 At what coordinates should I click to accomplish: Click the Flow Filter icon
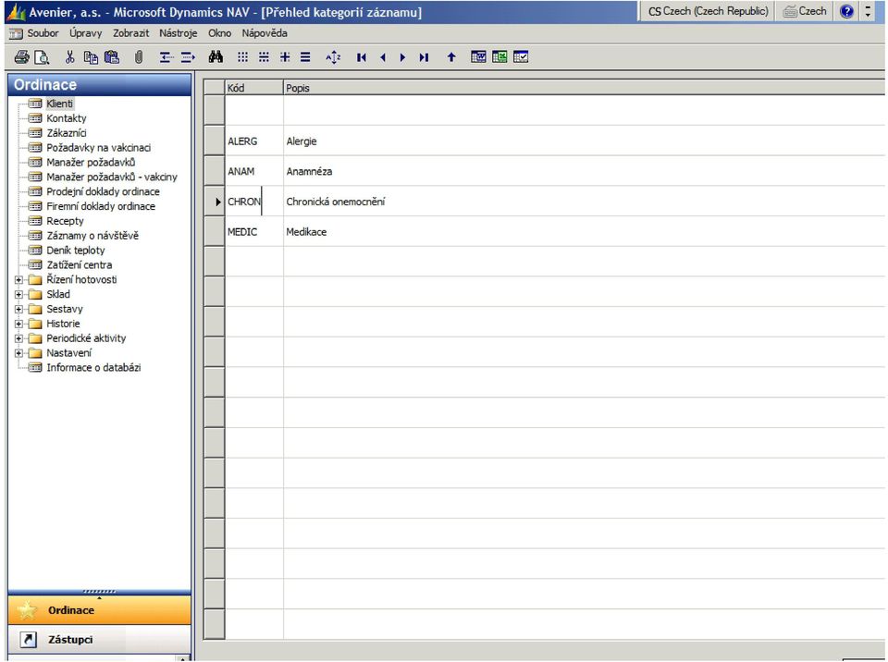(285, 56)
